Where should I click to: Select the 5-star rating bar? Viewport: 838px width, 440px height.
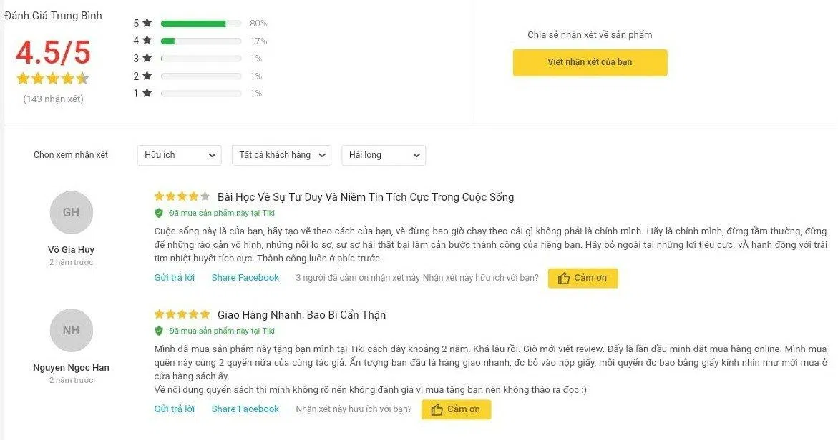coord(201,24)
